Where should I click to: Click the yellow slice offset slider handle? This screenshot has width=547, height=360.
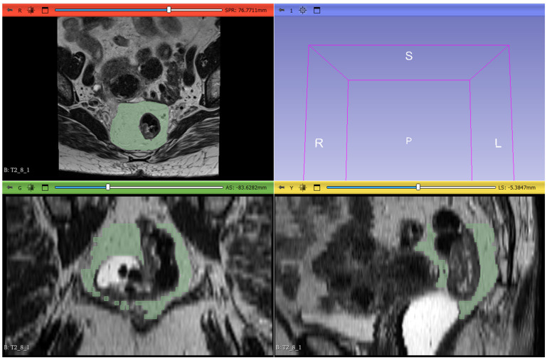[x=418, y=187]
